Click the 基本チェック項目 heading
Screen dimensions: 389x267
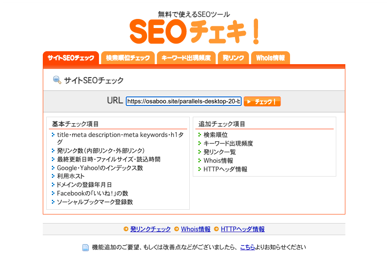pos(75,124)
